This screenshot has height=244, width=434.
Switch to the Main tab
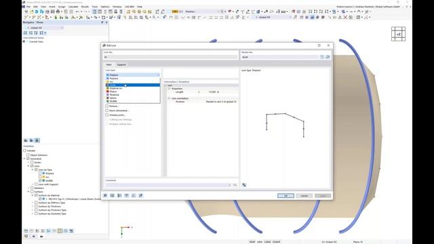pos(109,65)
